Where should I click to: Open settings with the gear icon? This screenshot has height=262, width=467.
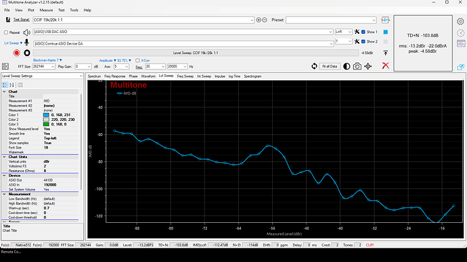[x=460, y=22]
